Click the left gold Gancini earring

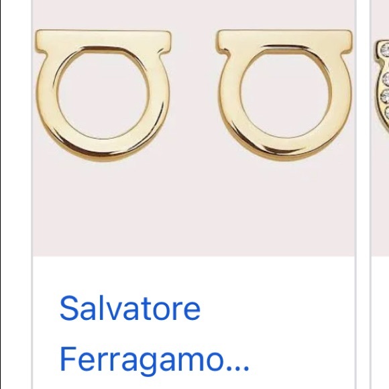tap(103, 96)
